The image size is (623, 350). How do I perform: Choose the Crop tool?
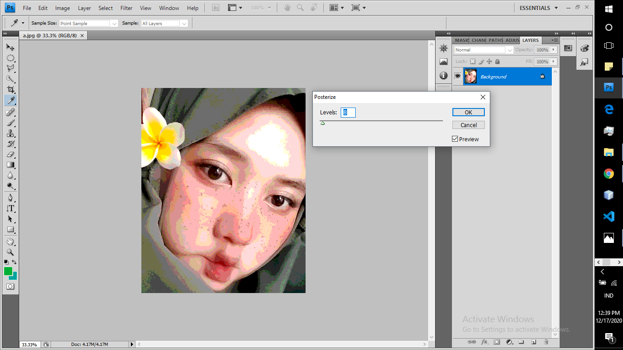10,90
